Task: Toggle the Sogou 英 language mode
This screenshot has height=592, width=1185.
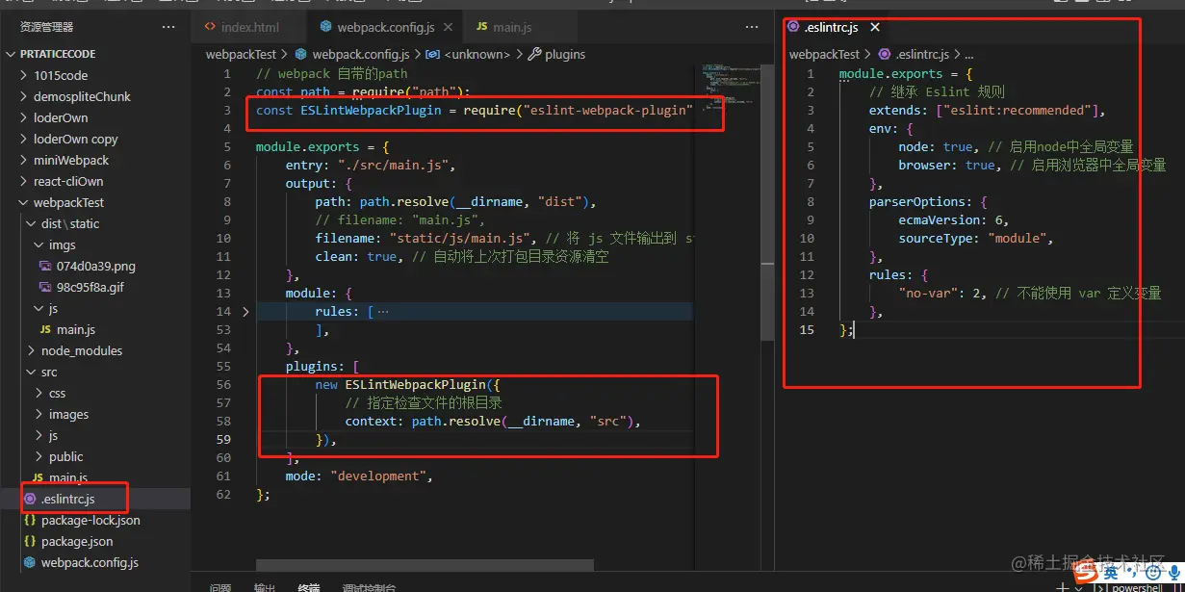Action: click(x=1111, y=573)
